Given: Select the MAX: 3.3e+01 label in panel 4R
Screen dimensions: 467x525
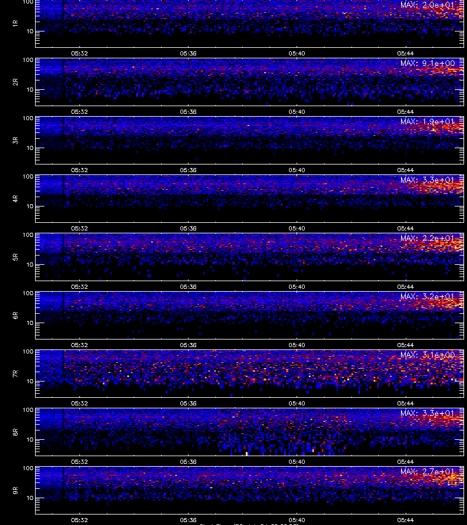Looking at the screenshot, I should pos(427,180).
